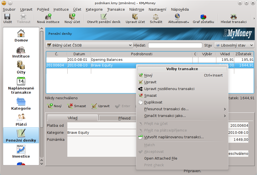This screenshot has width=257, height=175.
Task: Show more toolbar items with the chevron
Action: 254,19
